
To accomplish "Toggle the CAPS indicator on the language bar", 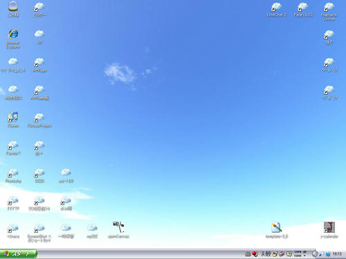I will [x=298, y=252].
